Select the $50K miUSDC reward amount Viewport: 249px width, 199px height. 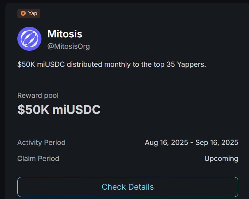pos(59,110)
